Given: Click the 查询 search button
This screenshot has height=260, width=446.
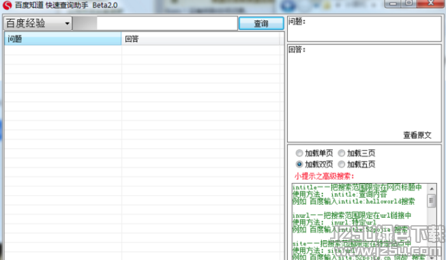Looking at the screenshot, I should [x=261, y=23].
